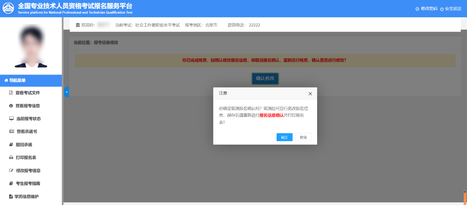
Task: Click the 安全退出 power icon
Action: point(442,9)
